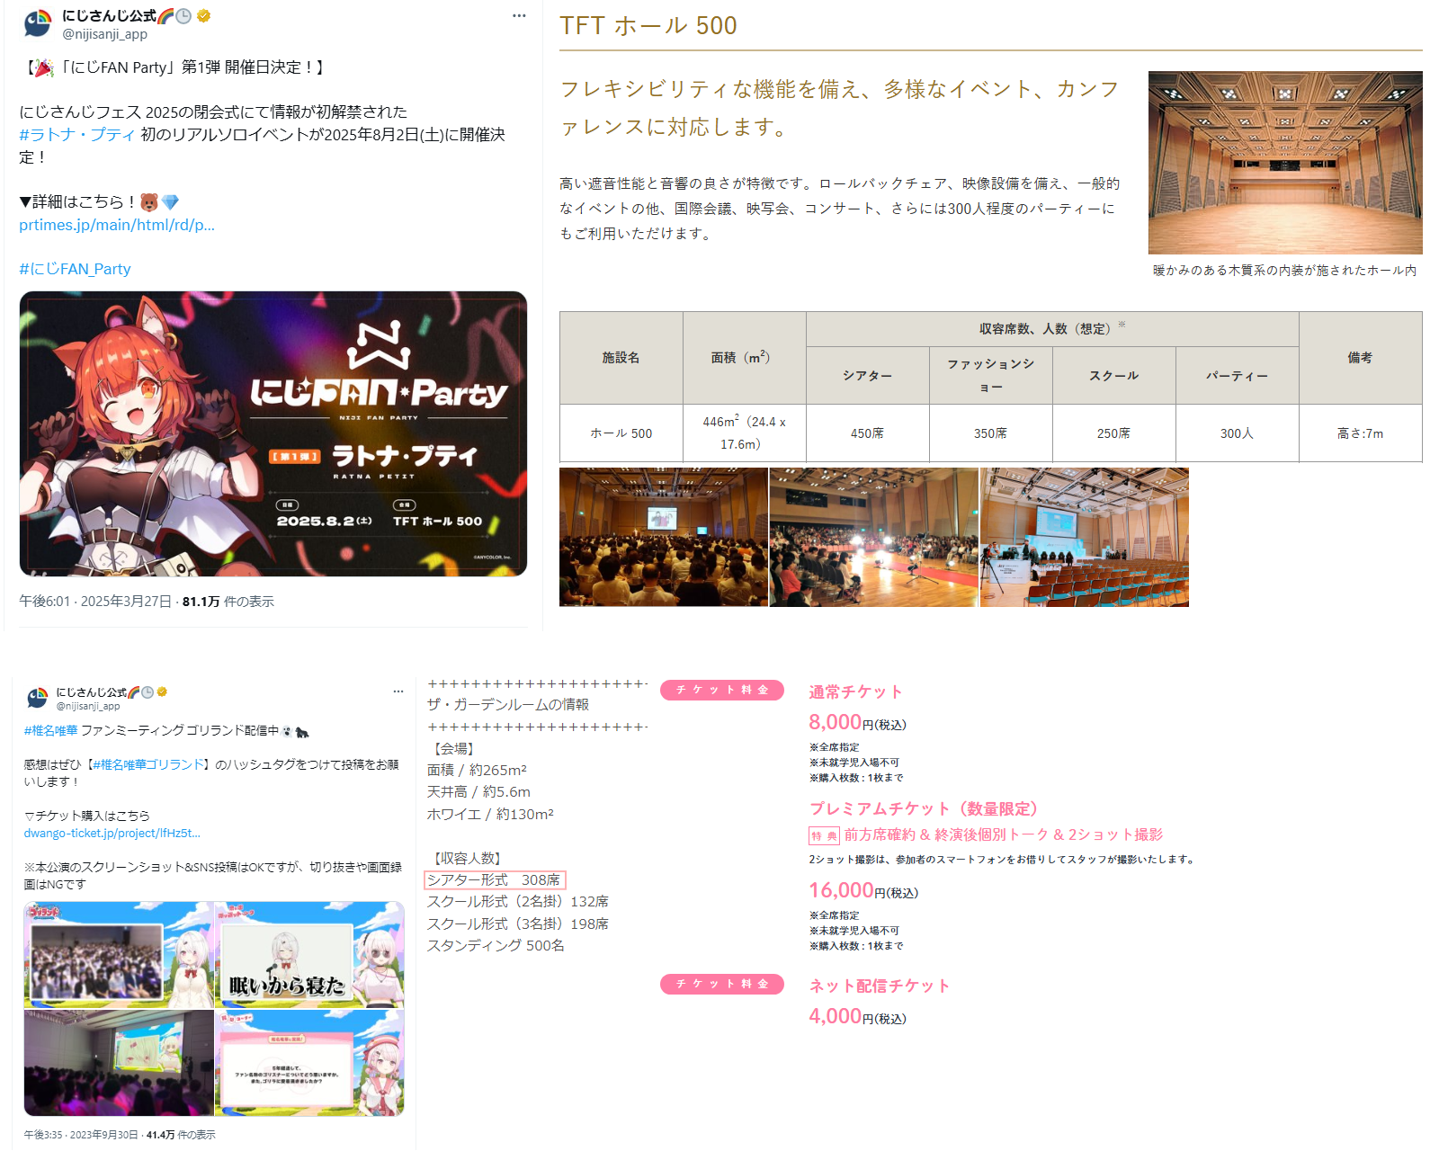Open the more options menu on the にじFAN Party tweet

coord(519,16)
